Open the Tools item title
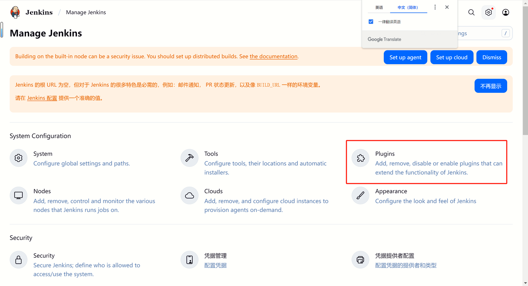The height and width of the screenshot is (286, 528). tap(211, 154)
